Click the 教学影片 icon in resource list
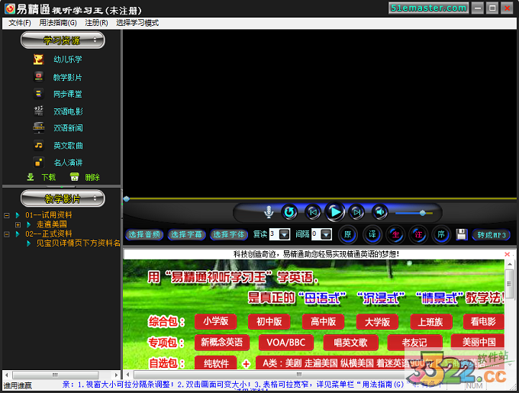Screen dimensions: 519x393 (x=38, y=77)
